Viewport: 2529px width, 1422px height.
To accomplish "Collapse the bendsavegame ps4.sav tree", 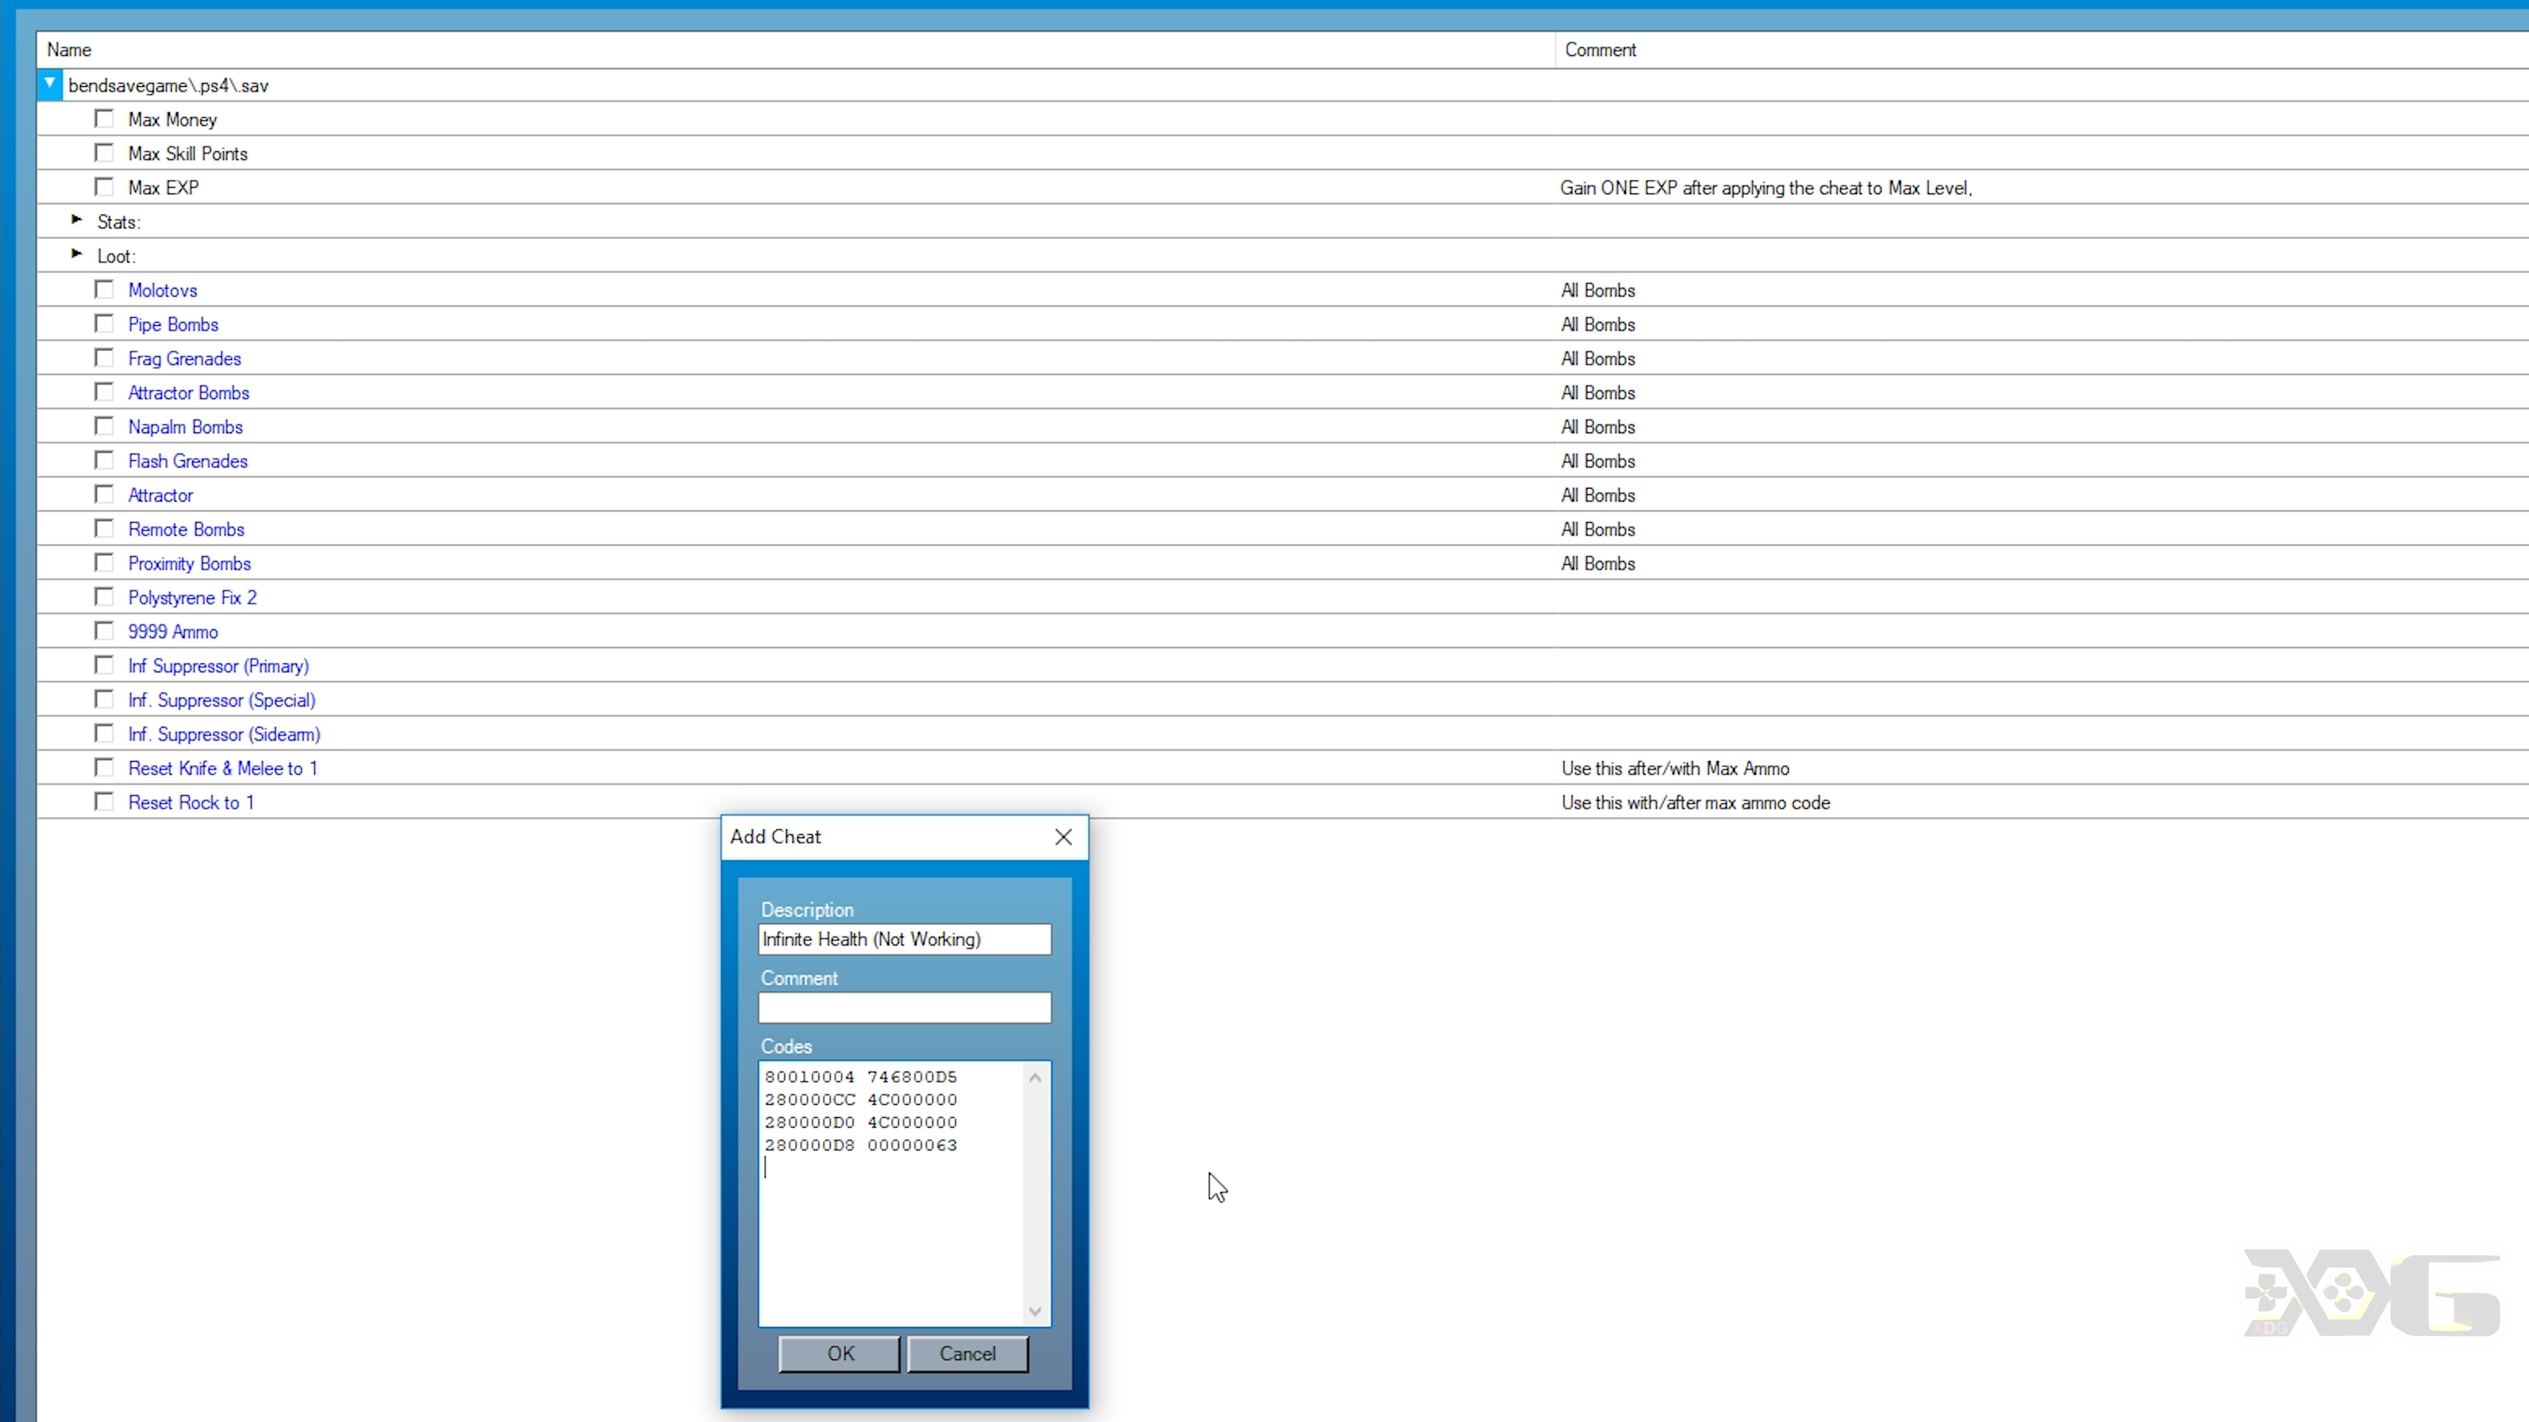I will tap(50, 84).
